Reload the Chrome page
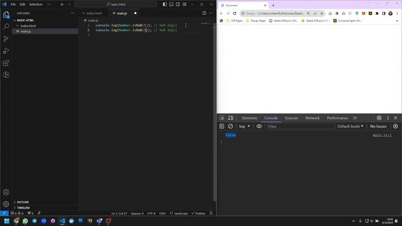The height and width of the screenshot is (226, 402). tap(234, 13)
